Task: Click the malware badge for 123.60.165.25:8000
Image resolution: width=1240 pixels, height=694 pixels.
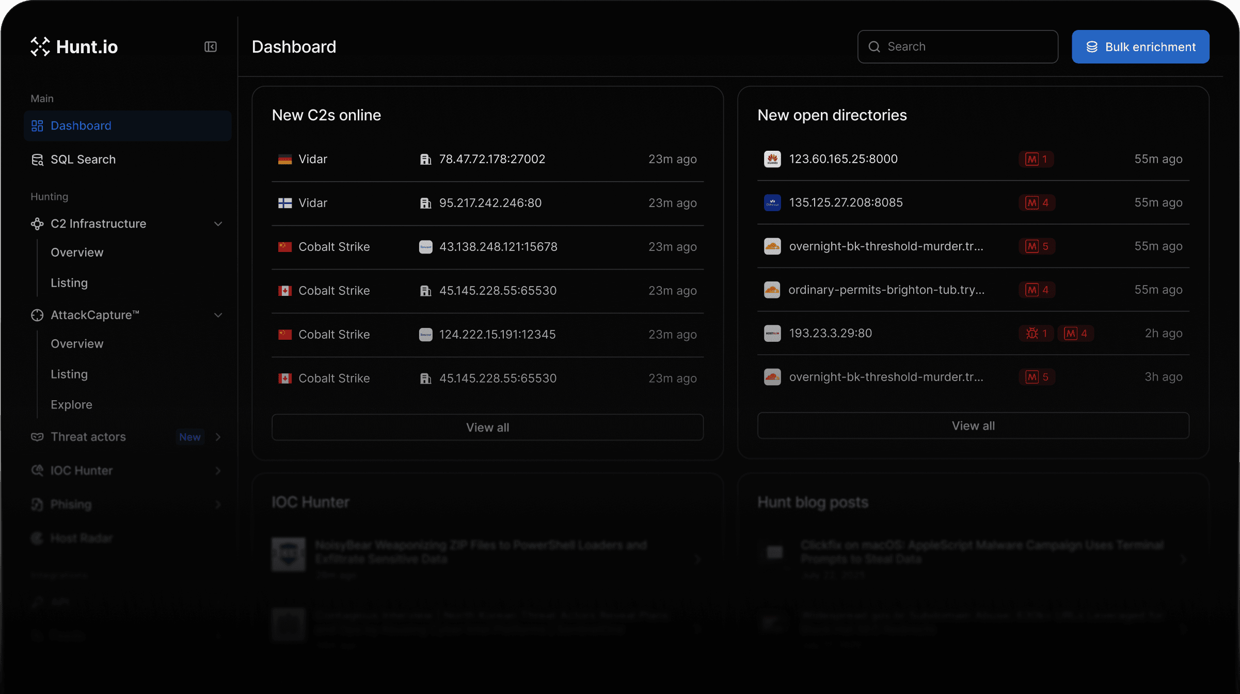Action: pyautogui.click(x=1036, y=159)
